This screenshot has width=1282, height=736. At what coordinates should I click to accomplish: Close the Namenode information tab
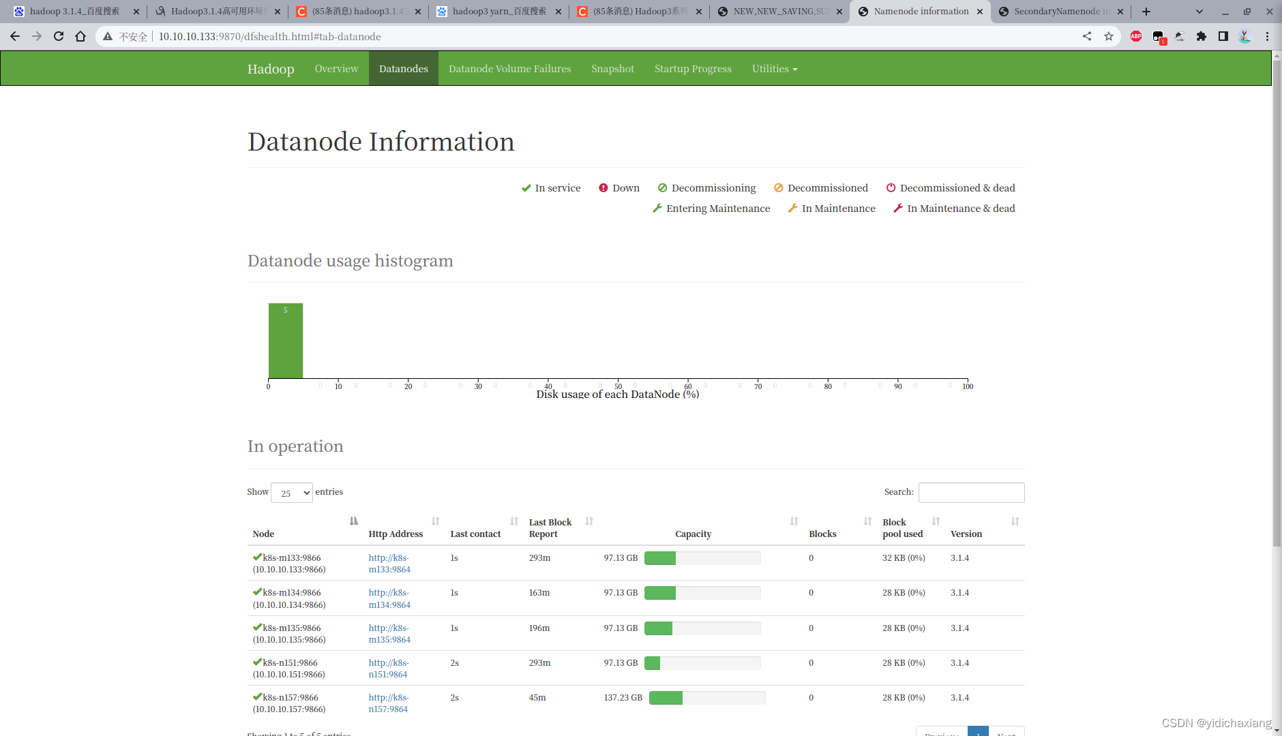click(x=980, y=12)
